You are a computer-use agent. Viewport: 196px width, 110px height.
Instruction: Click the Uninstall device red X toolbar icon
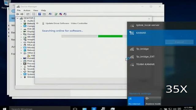click(x=61, y=14)
